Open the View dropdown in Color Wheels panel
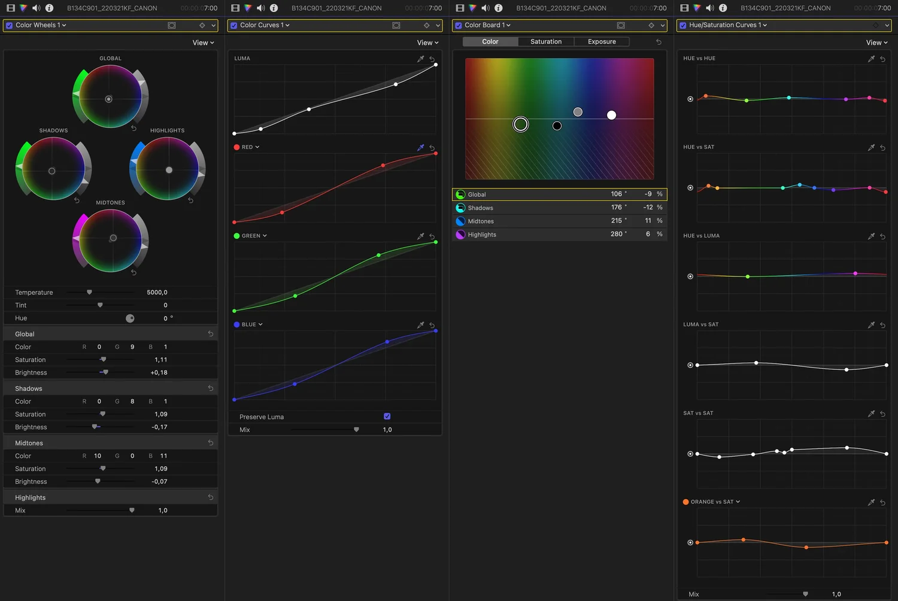The image size is (898, 601). 203,43
